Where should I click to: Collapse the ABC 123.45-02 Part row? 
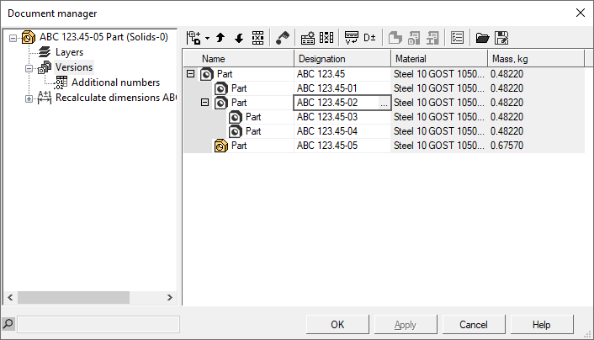204,103
